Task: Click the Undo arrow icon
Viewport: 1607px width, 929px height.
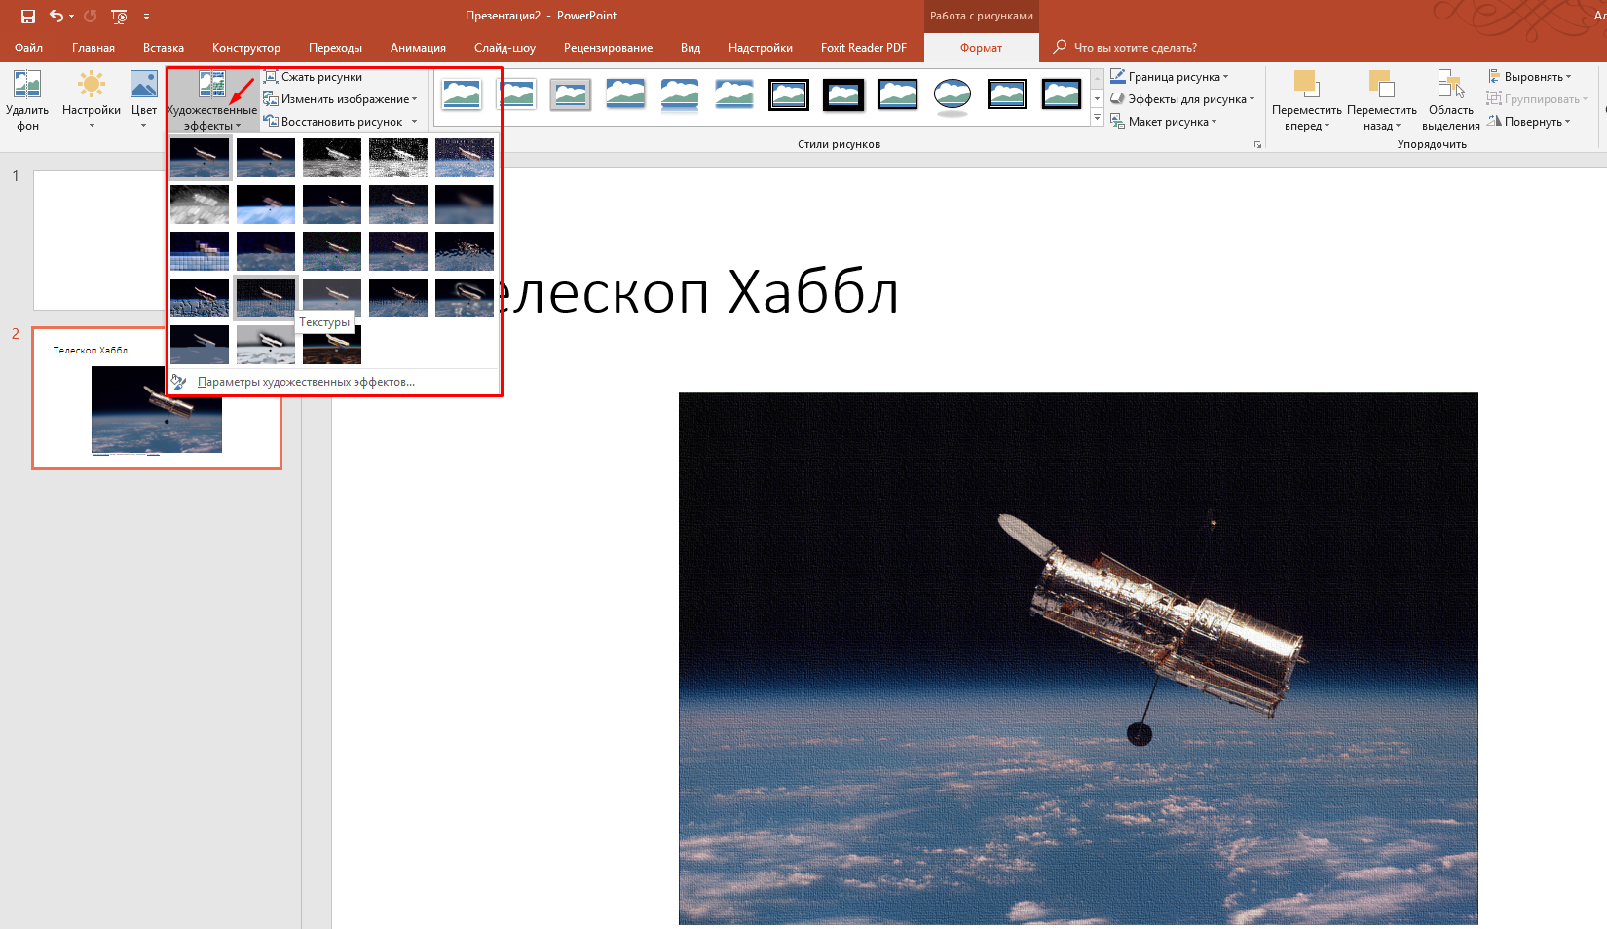Action: tap(56, 16)
